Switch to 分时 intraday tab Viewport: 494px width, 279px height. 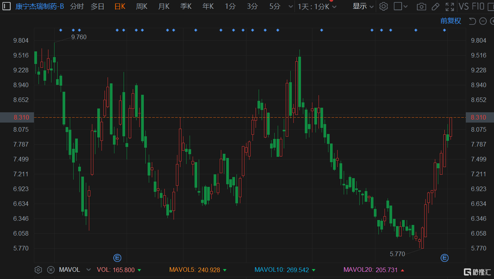point(77,6)
